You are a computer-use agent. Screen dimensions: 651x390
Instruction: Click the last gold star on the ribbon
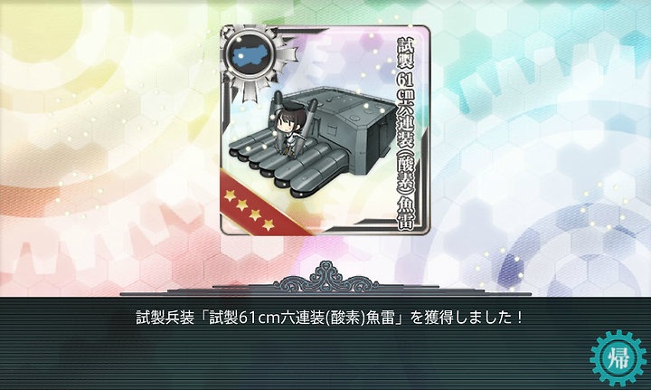269,224
